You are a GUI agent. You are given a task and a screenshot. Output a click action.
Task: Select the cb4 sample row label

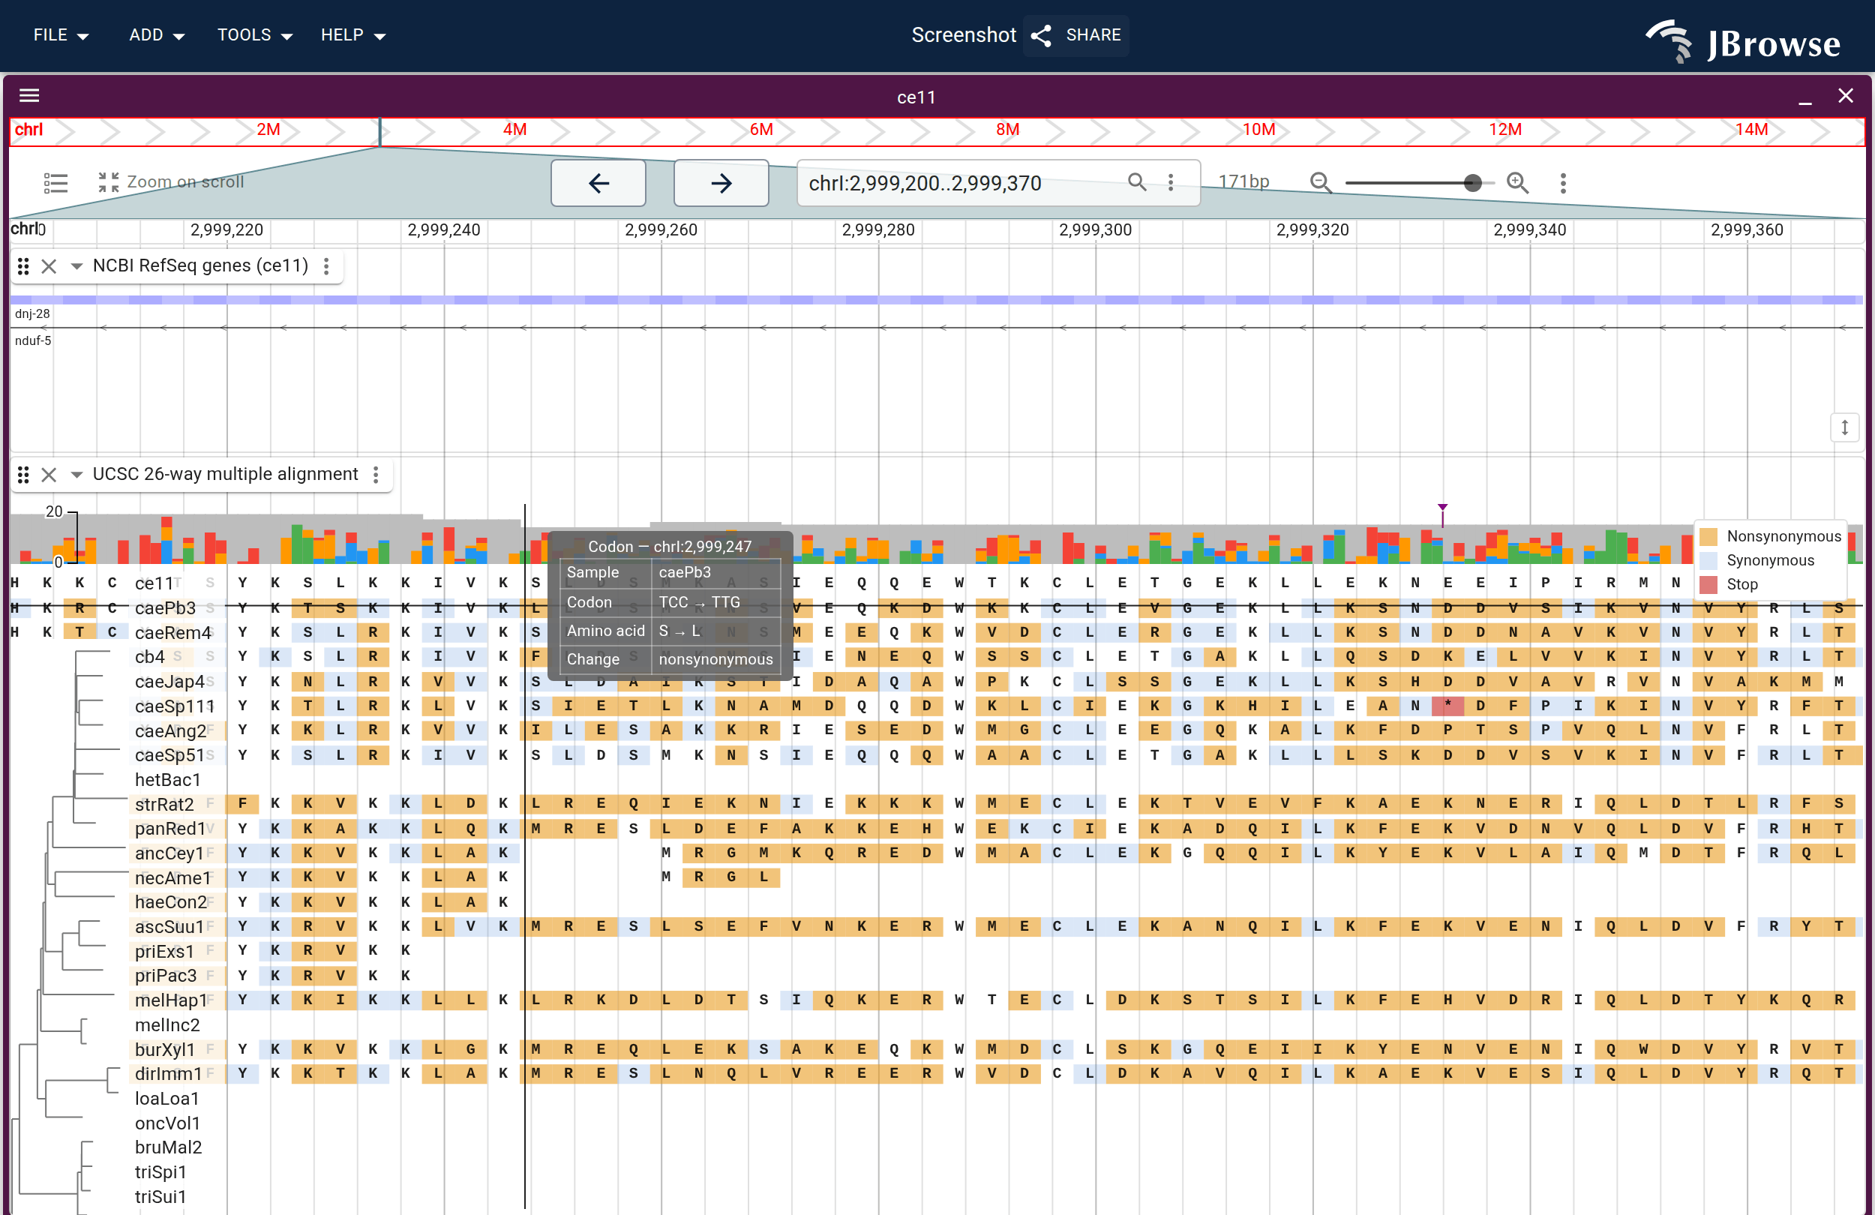pos(150,656)
